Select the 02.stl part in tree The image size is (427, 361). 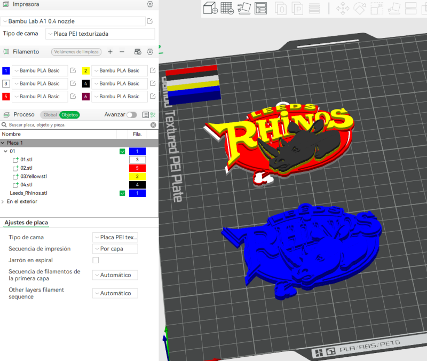tap(26, 168)
